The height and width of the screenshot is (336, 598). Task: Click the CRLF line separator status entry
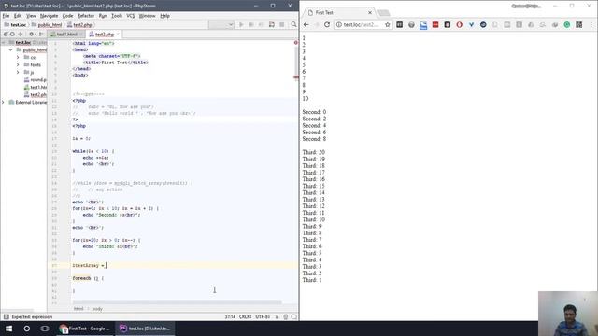pos(245,317)
